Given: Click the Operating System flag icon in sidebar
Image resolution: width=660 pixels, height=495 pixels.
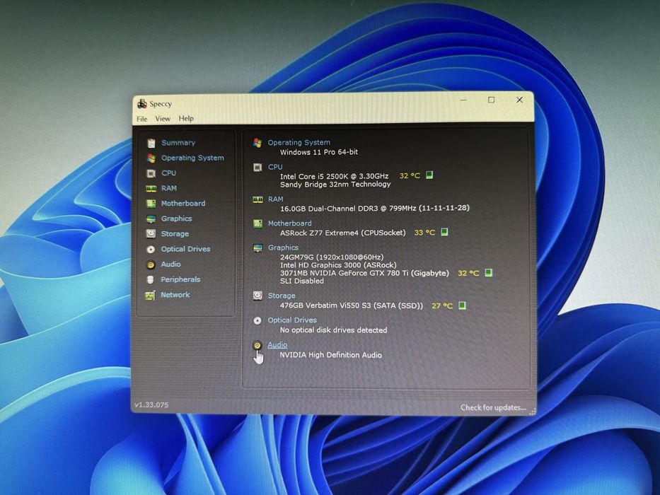Looking at the screenshot, I should pyautogui.click(x=151, y=158).
